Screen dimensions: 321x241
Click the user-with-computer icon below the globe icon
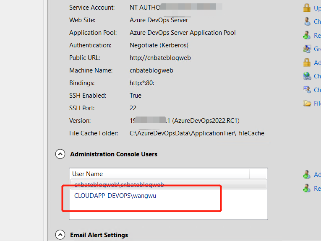click(x=307, y=90)
